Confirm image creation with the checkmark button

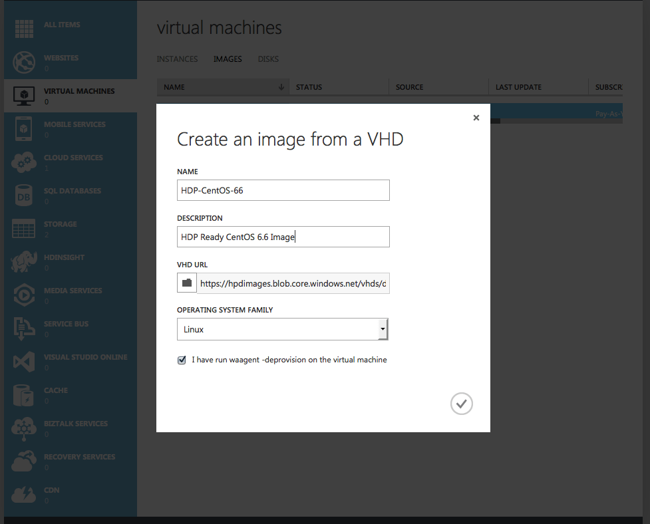461,404
